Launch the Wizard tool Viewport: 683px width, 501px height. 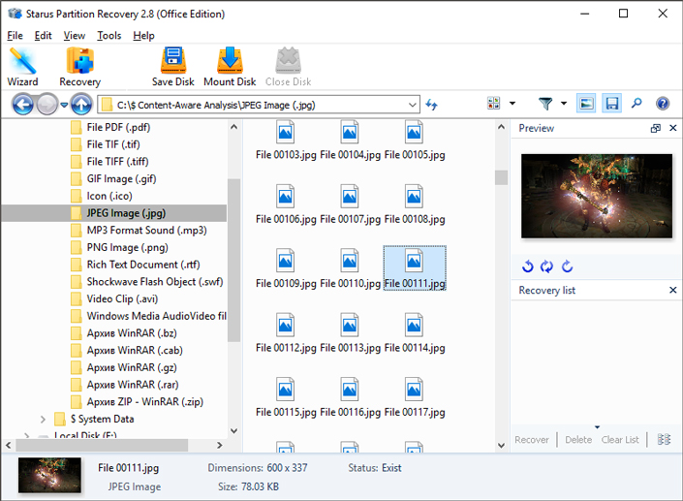22,67
